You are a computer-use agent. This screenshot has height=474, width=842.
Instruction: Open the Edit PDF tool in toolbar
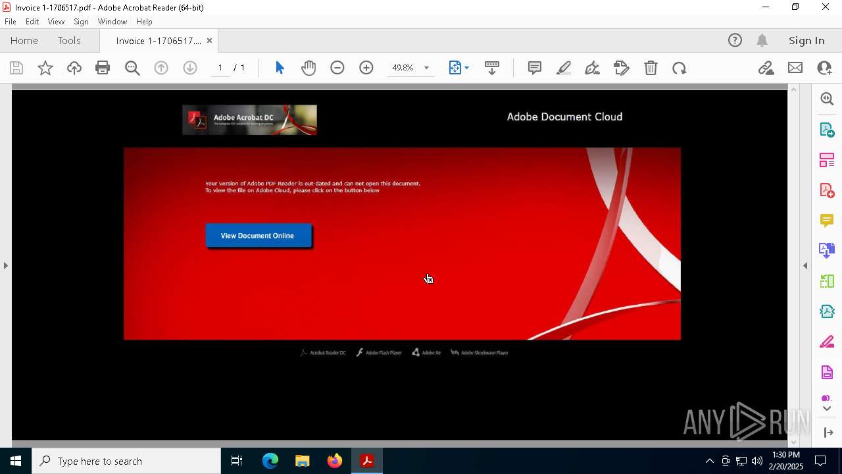point(621,68)
